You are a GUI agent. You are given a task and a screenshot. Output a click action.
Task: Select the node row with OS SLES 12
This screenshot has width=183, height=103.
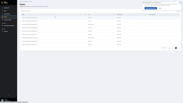100,21
